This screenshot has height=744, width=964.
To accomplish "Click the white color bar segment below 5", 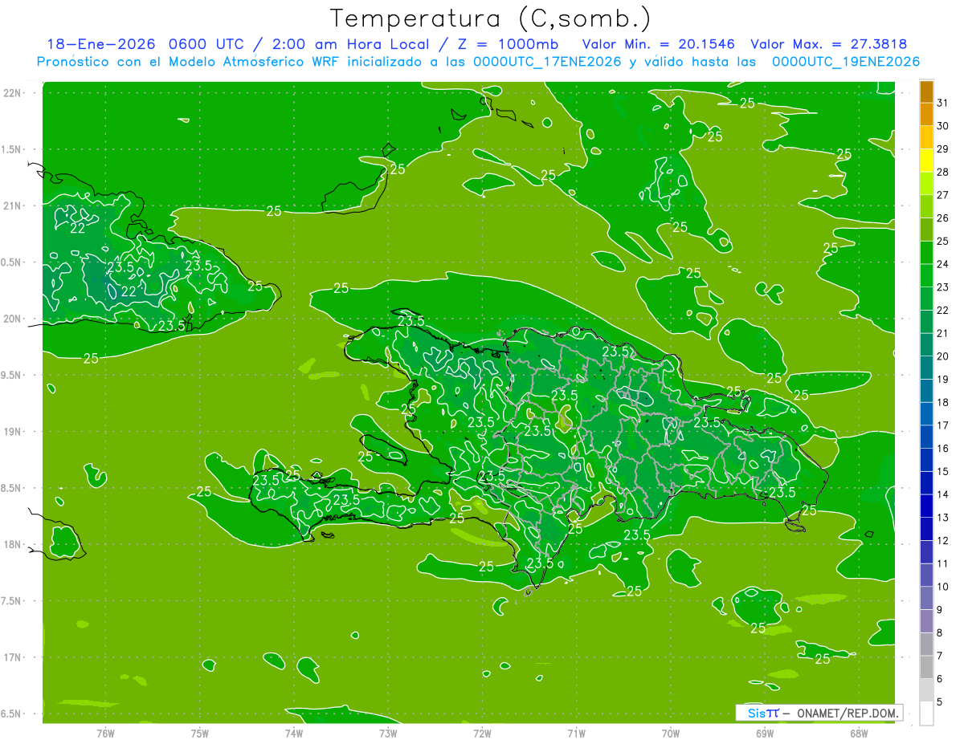I will click(x=926, y=714).
